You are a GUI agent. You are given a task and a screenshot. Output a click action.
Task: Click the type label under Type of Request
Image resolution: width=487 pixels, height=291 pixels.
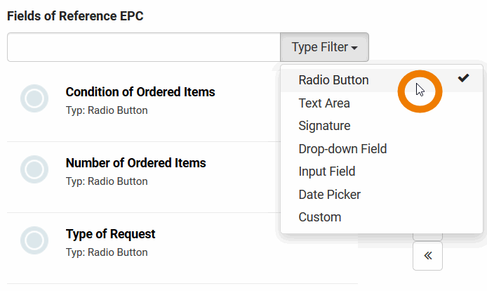point(107,252)
